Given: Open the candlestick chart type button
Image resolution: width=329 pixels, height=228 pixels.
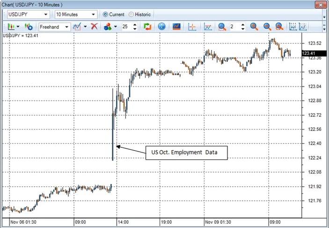Looking at the screenshot, I should (11, 27).
